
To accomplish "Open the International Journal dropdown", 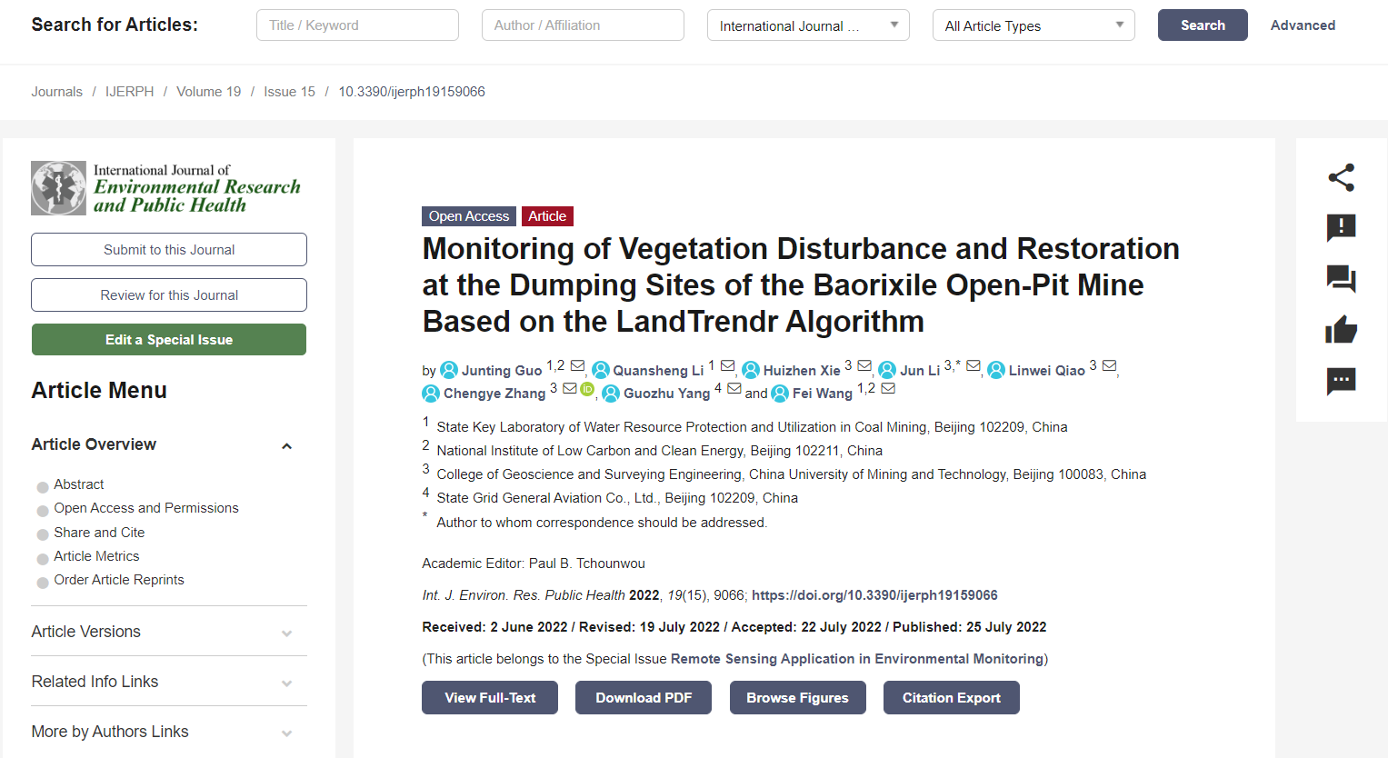I will [808, 25].
